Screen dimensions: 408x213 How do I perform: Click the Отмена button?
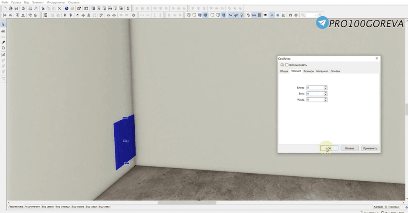point(349,148)
